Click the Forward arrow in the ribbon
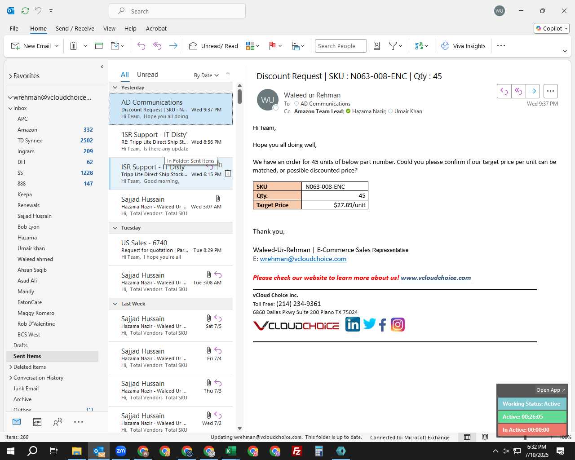This screenshot has width=575, height=460. [x=173, y=46]
